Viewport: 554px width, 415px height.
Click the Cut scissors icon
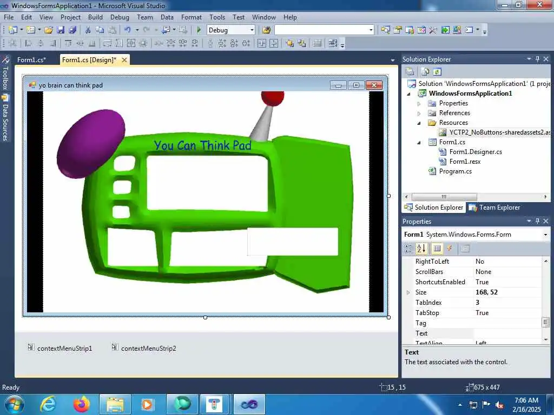[x=88, y=30]
